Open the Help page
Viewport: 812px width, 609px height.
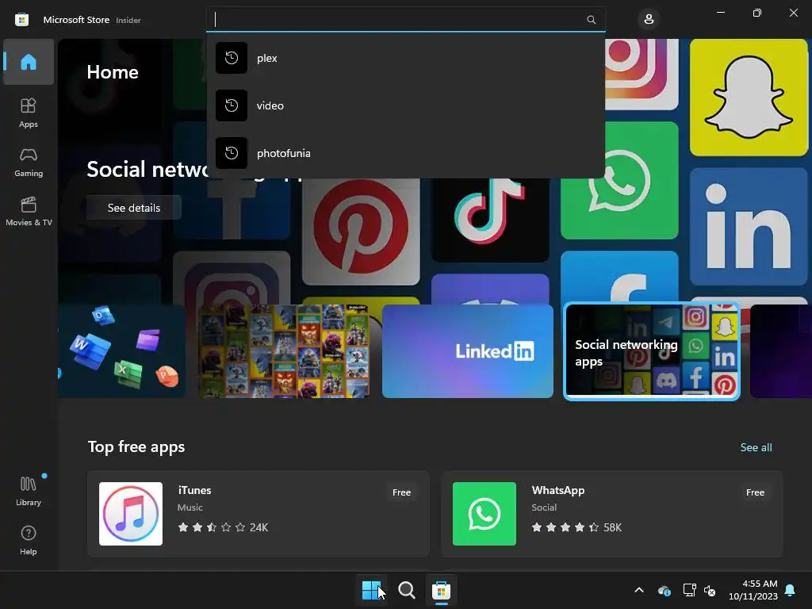pyautogui.click(x=29, y=540)
